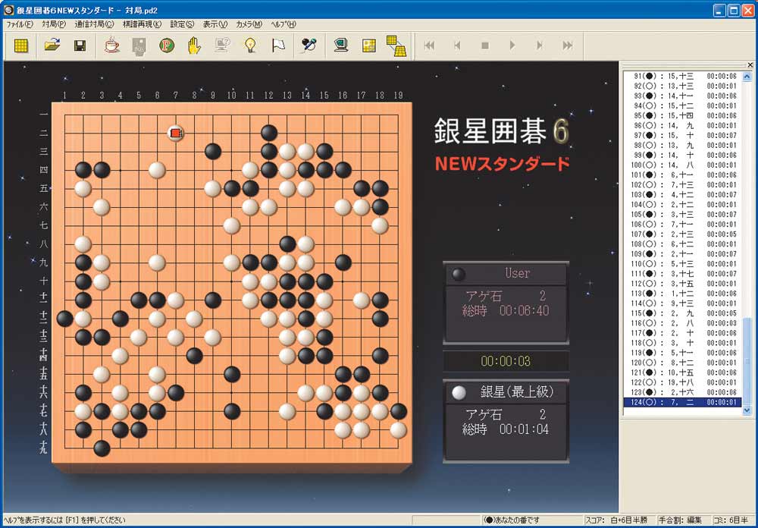Image resolution: width=758 pixels, height=528 pixels.
Task: Click the move list scrollbar thumb
Action: [747, 362]
